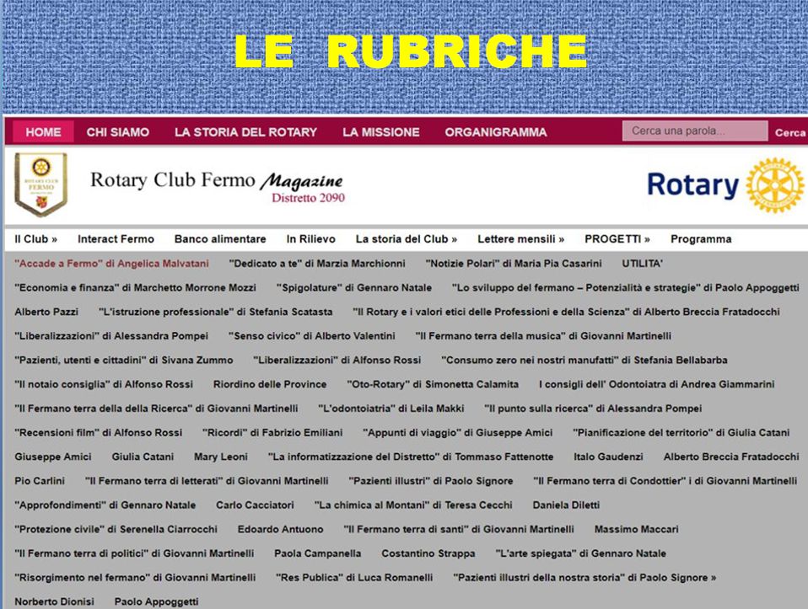Open 'Consumo zero nei nostri manufatti' rubric
The height and width of the screenshot is (609, 808).
point(584,361)
